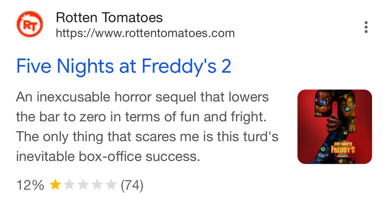Open the three-dot more options menu
The height and width of the screenshot is (199, 388).
[366, 27]
